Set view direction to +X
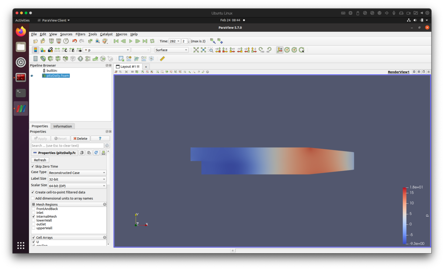Viewport: 444px width, 270px height. 218,50
